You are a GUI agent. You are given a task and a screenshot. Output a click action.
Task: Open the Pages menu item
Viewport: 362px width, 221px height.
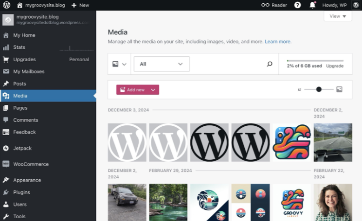(48, 108)
